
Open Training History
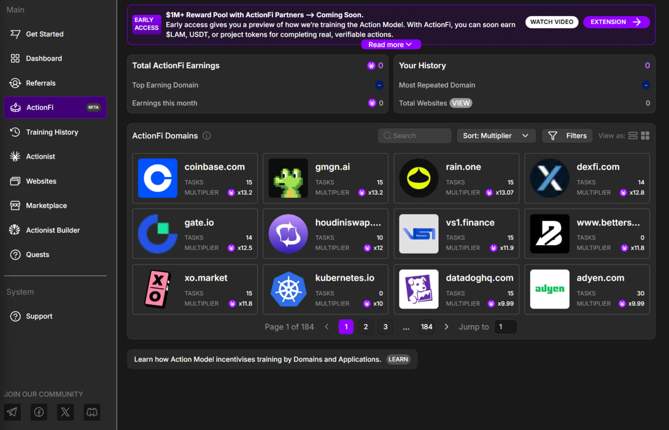55,132
